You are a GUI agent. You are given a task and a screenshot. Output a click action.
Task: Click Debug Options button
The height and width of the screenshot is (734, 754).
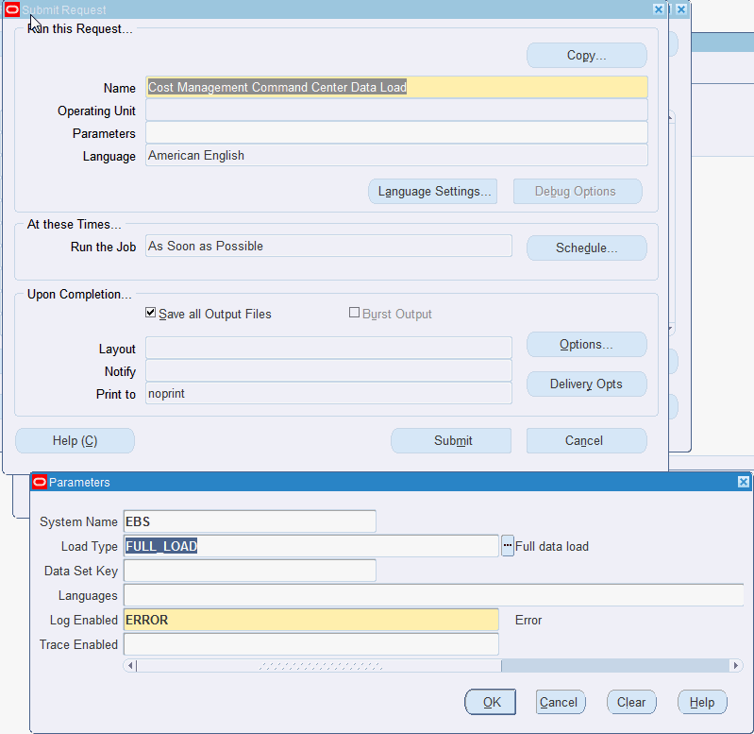[x=578, y=191]
